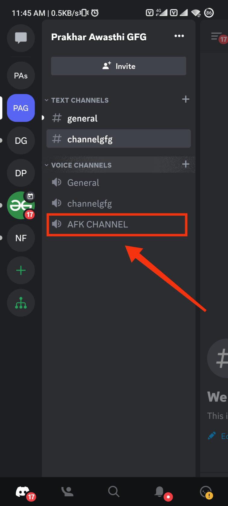Open the GeeksforGeeks green server icon
The width and height of the screenshot is (228, 506).
click(21, 205)
